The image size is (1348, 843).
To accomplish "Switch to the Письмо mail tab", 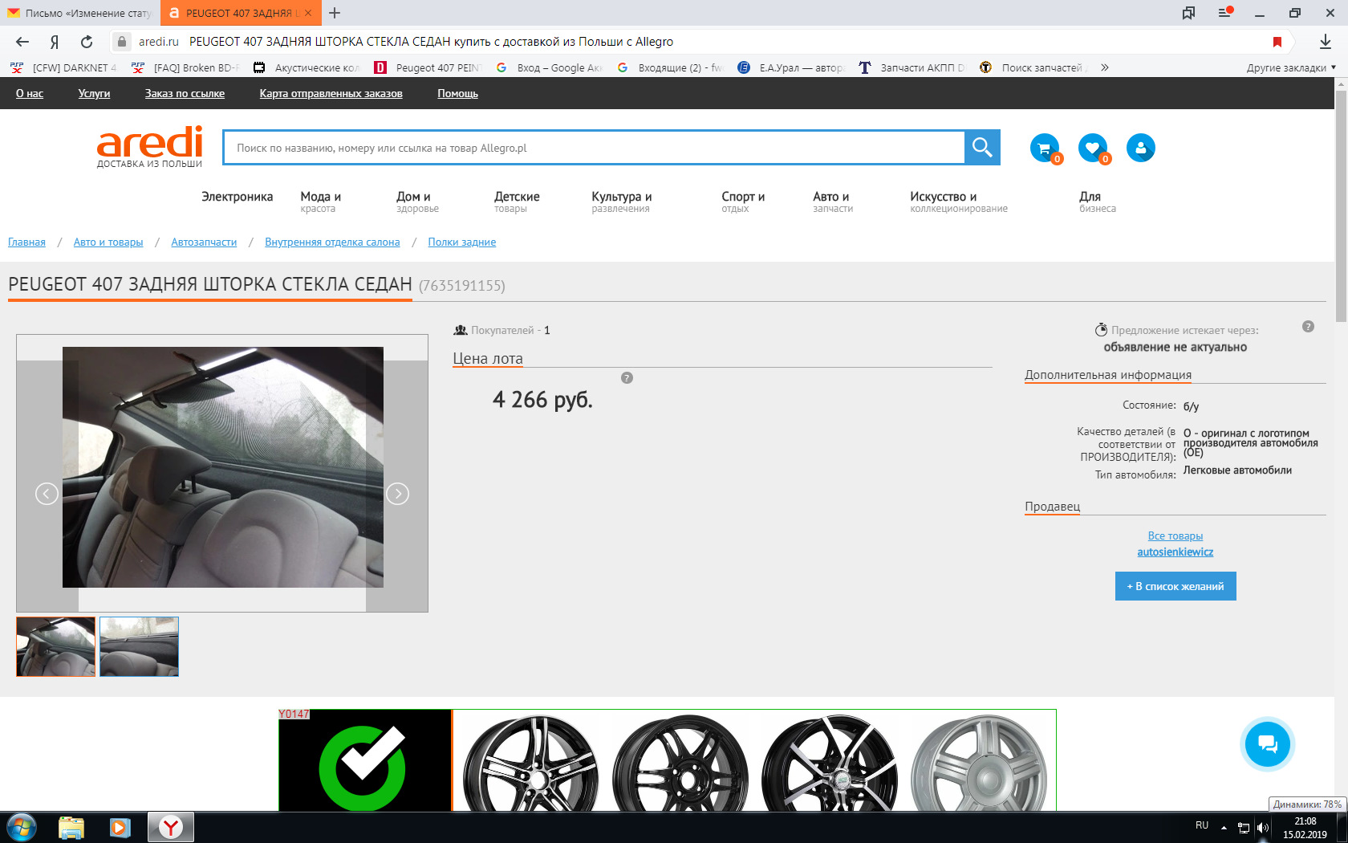I will (x=80, y=13).
